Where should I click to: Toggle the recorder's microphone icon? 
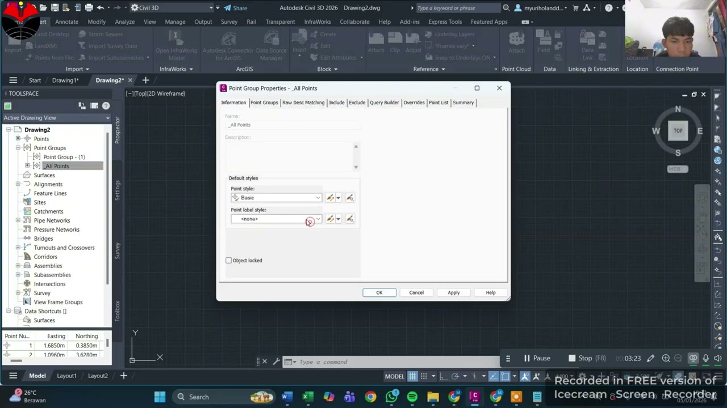point(706,358)
